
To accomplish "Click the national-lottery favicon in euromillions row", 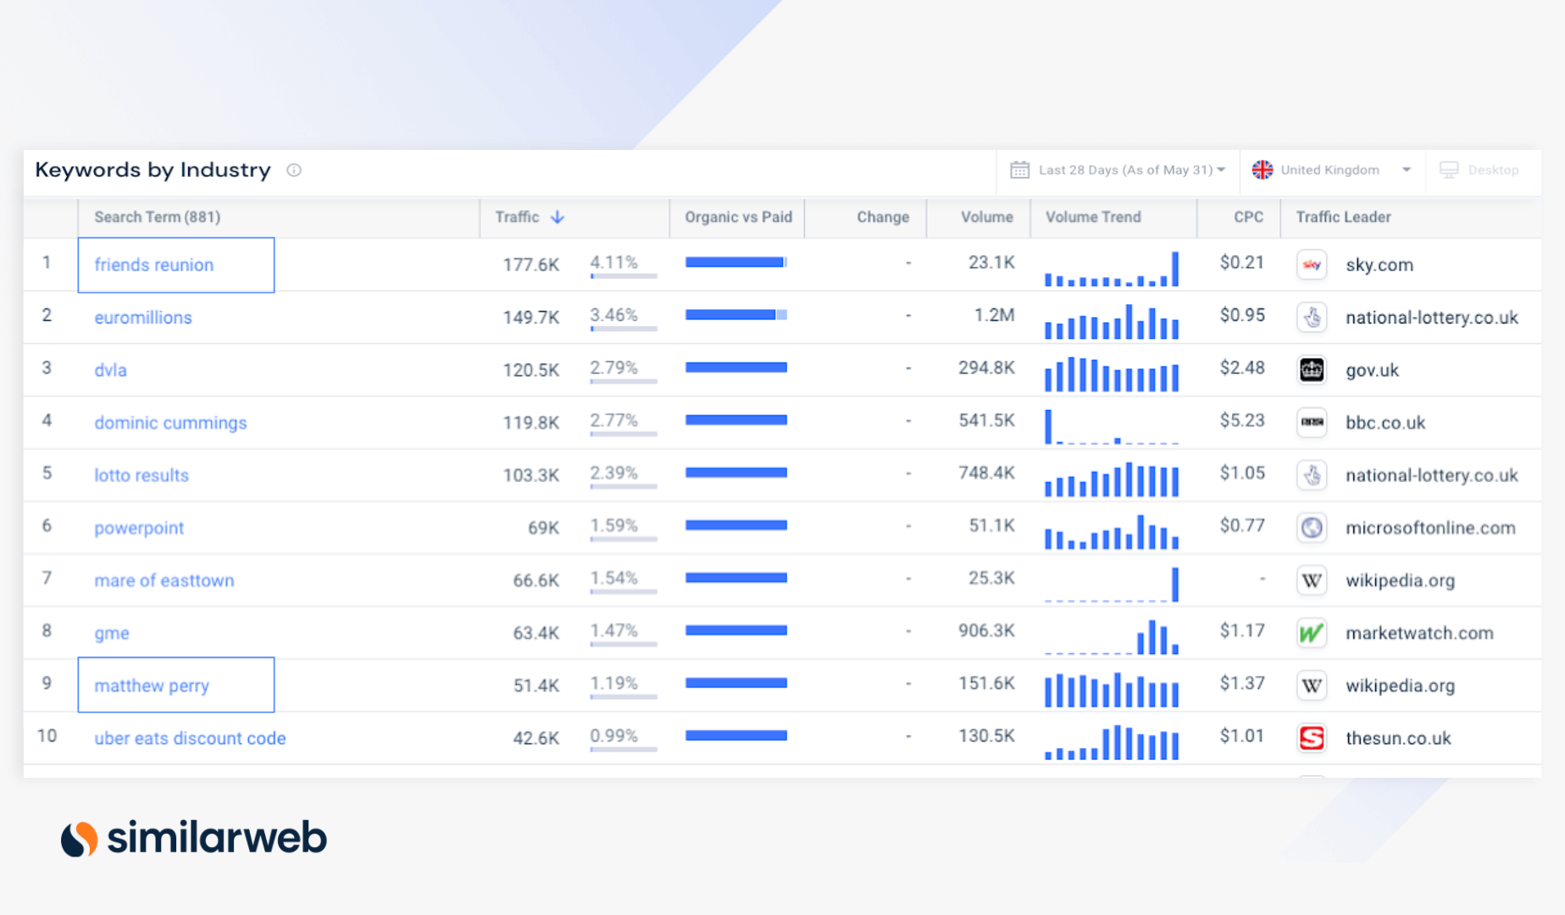I will 1312,318.
